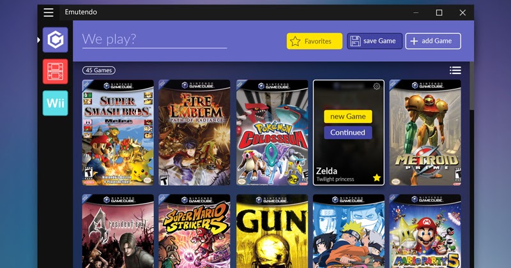The width and height of the screenshot is (511, 268).
Task: Click the game list vertical scrollbar
Action: click(x=471, y=86)
